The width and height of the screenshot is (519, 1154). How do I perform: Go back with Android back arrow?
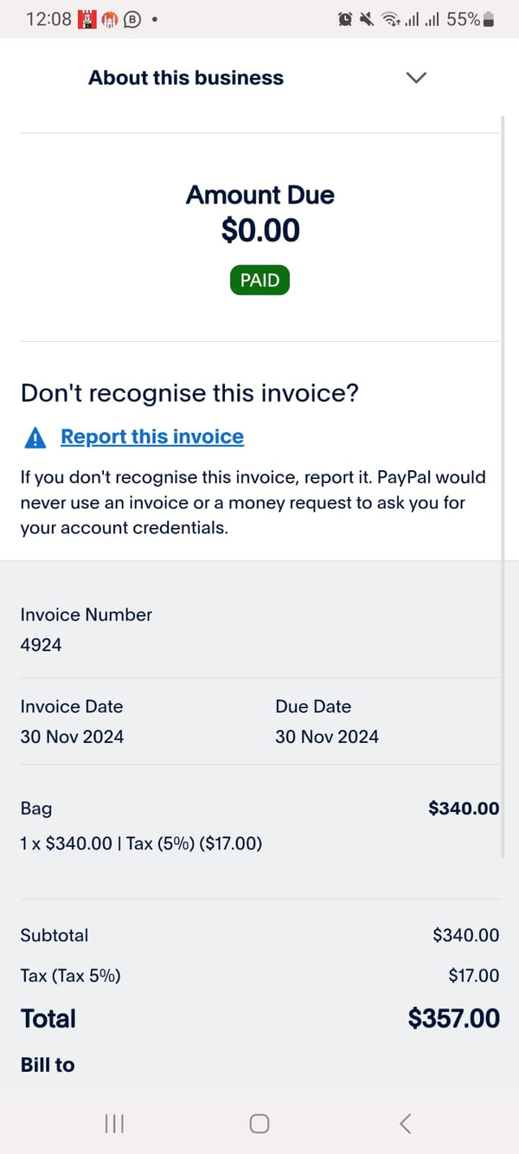click(405, 1124)
